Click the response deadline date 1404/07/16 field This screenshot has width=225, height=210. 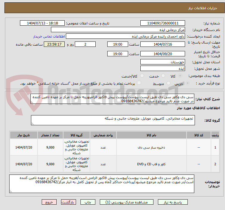click(163, 44)
